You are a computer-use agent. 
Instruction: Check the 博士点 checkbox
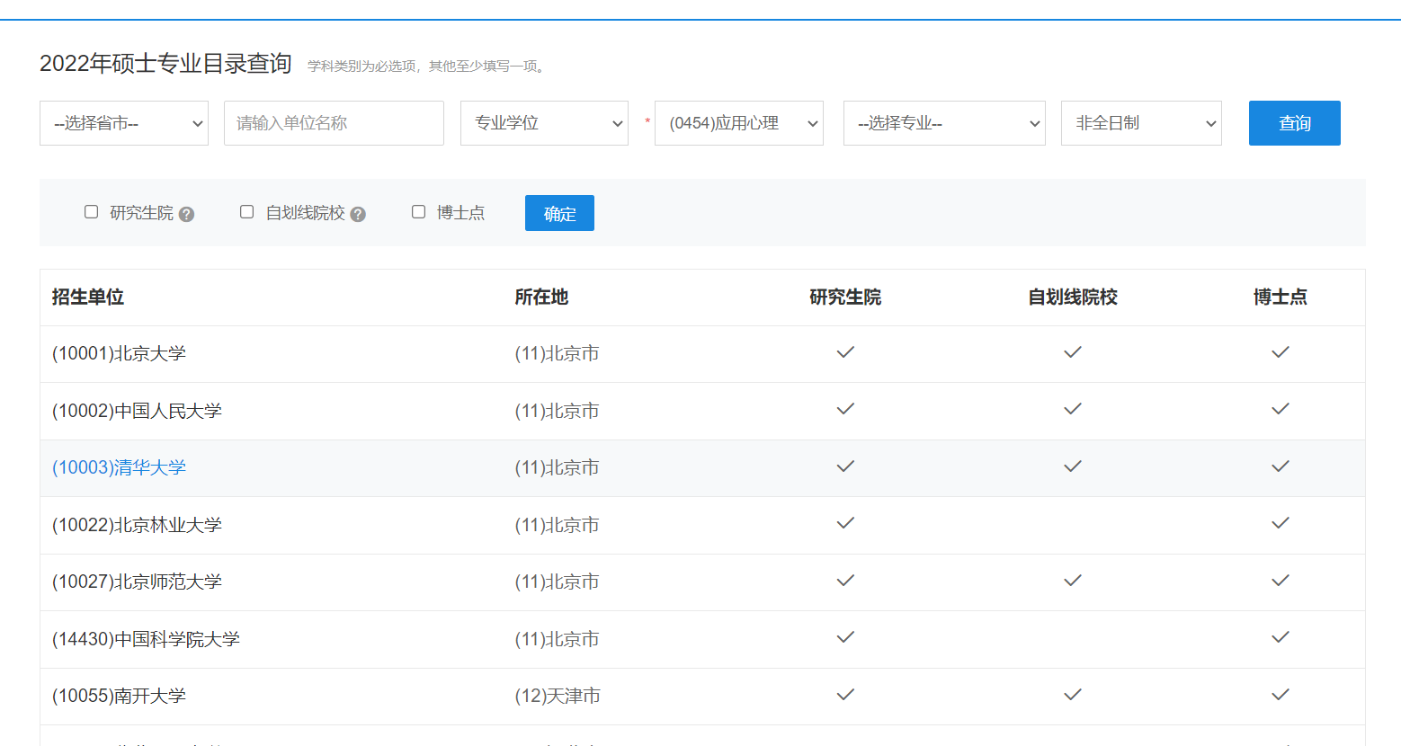pyautogui.click(x=418, y=212)
